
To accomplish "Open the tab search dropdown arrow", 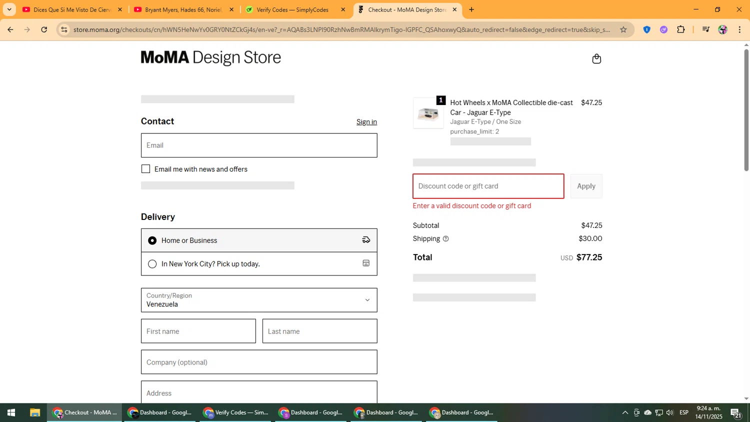I will [x=9, y=9].
